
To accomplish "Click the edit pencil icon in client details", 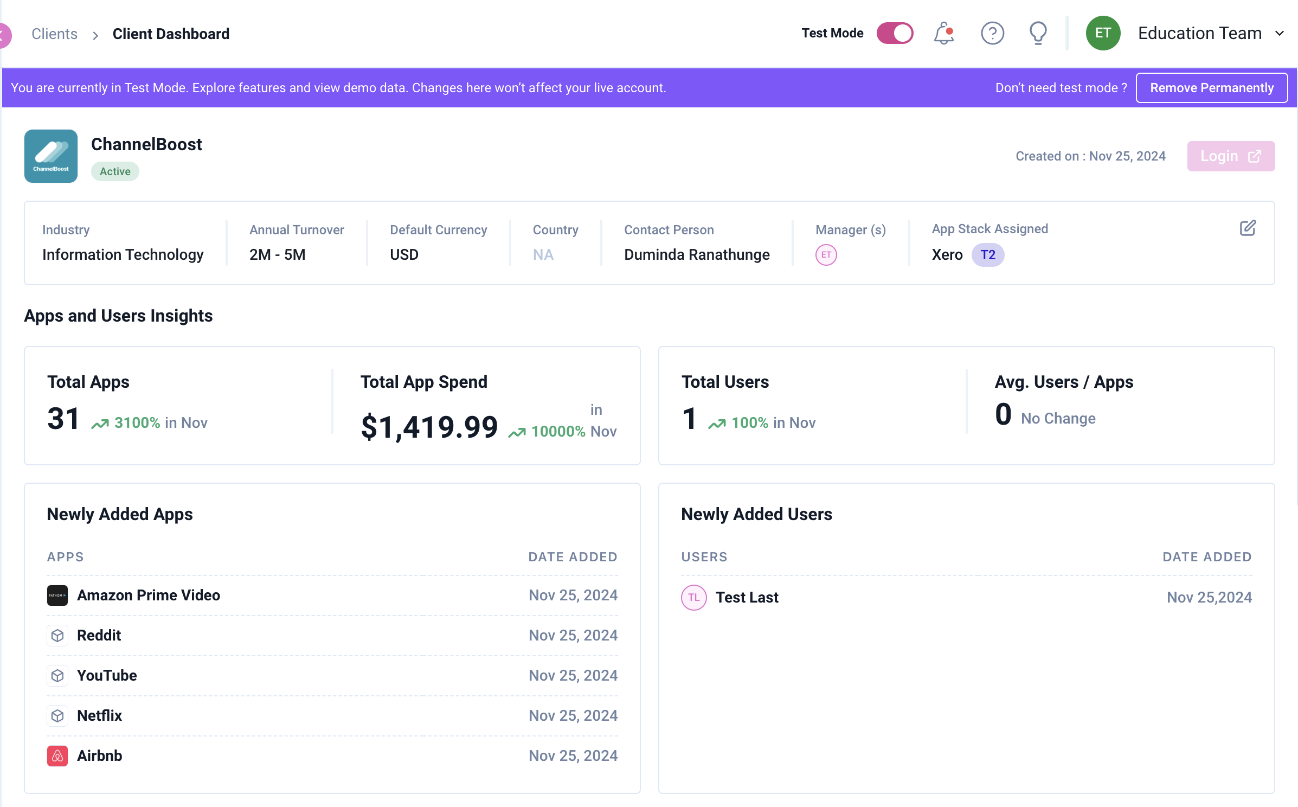I will pyautogui.click(x=1248, y=228).
